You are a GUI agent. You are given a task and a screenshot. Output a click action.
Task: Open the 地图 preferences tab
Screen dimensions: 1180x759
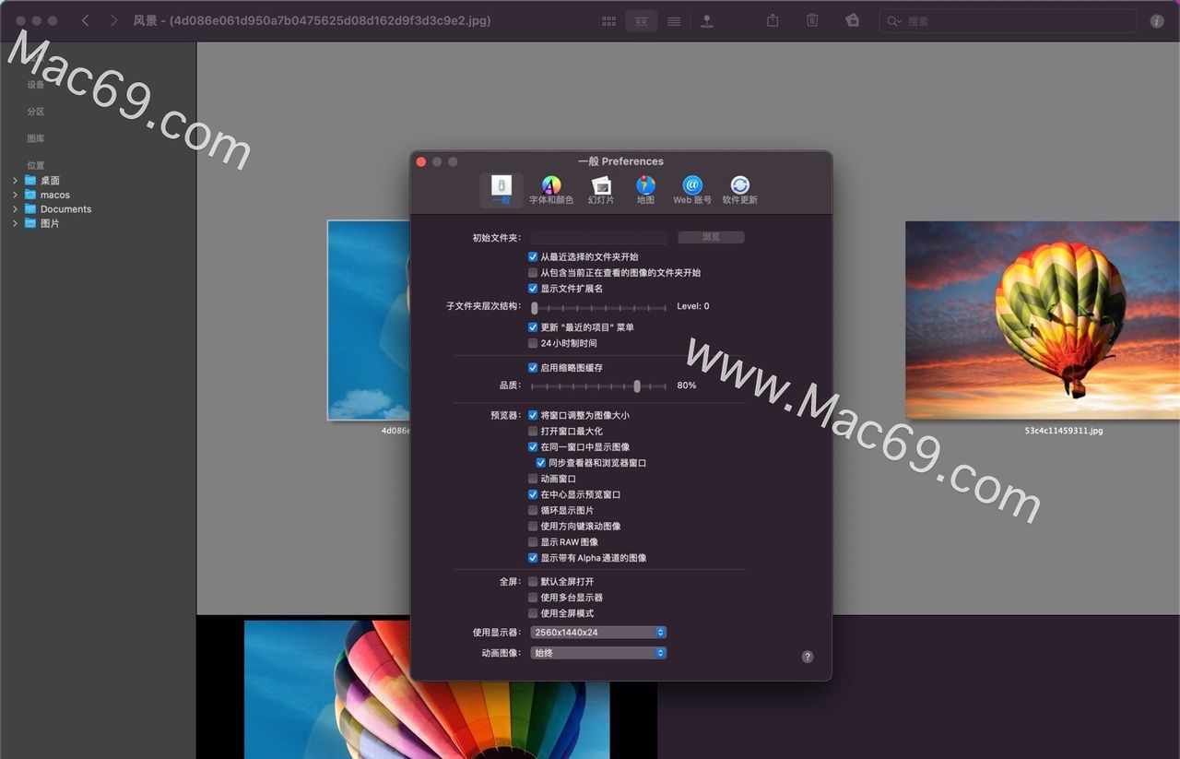(645, 190)
